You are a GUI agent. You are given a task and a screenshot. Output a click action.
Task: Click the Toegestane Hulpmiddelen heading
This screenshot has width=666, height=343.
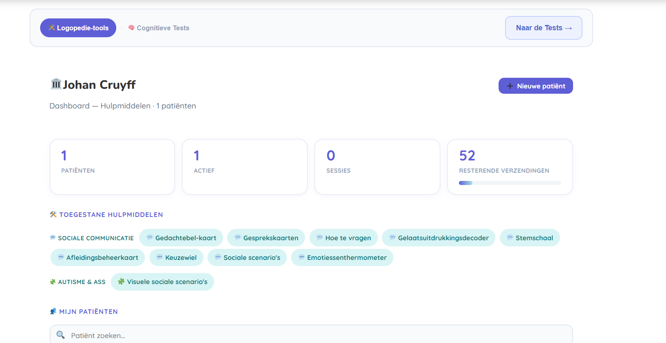[111, 214]
